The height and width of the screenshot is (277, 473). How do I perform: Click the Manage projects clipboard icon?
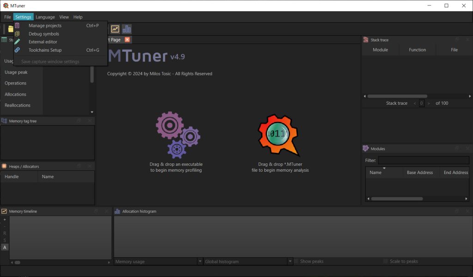pyautogui.click(x=17, y=26)
